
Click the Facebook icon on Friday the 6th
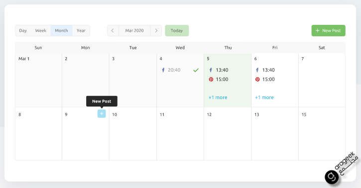257,70
